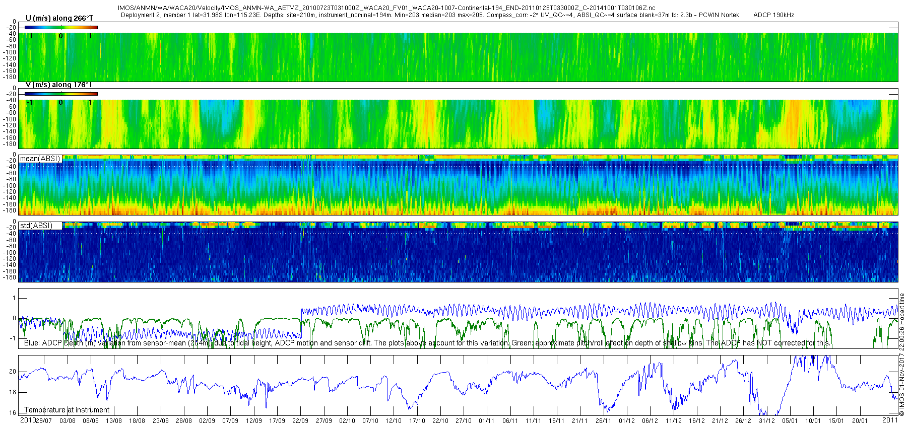Click the 26/11 date tick on the time axis
Screen dimensions: 907x428
[x=603, y=421]
